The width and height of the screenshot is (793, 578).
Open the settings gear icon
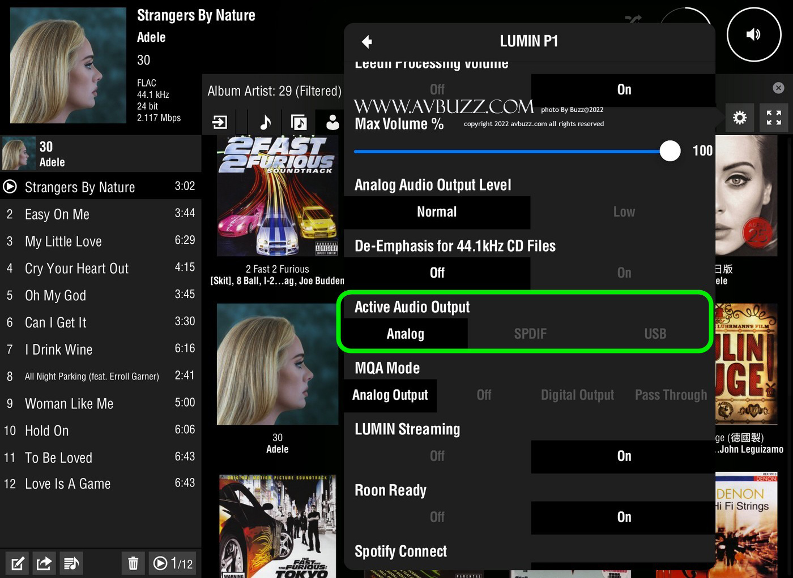point(740,118)
